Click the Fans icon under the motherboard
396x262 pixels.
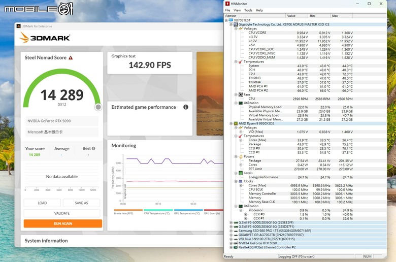tap(241, 94)
